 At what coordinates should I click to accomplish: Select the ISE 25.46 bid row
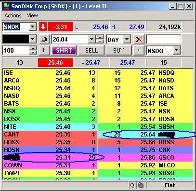(50, 73)
